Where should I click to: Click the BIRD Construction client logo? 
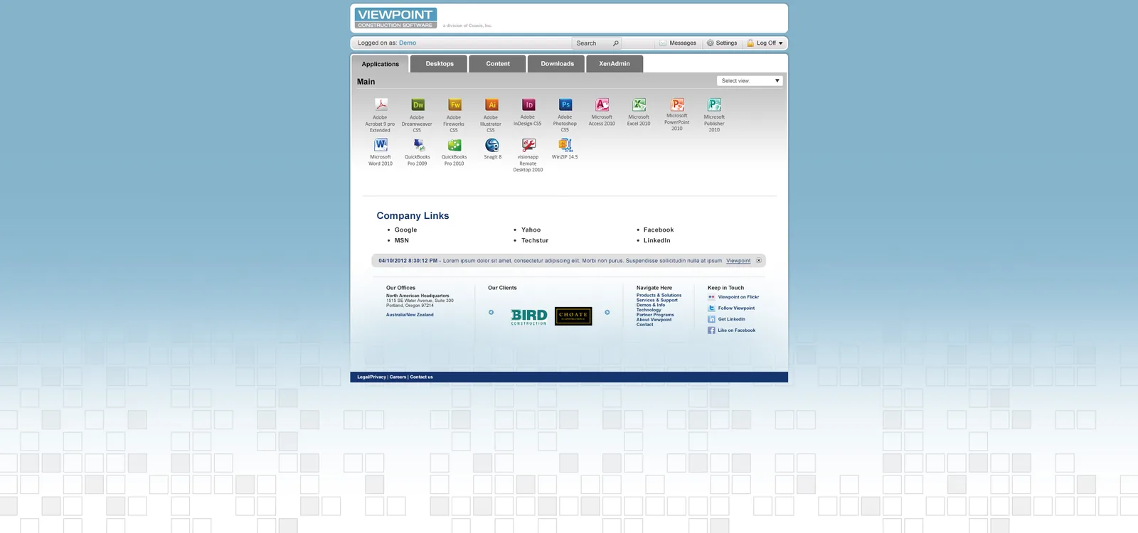click(x=529, y=316)
